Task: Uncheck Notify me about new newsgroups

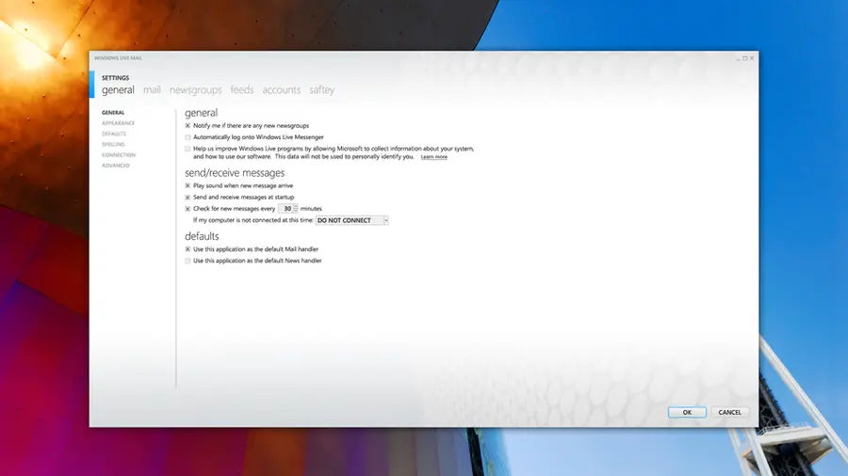Action: coord(188,126)
